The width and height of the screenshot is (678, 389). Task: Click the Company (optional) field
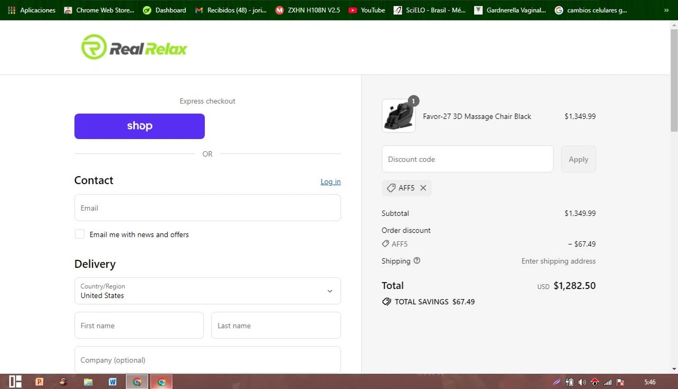(x=207, y=360)
